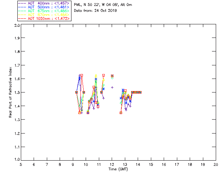This screenshot has width=222, height=178.
Task: Click the 17 x-axis time label
Action: [x=177, y=164]
